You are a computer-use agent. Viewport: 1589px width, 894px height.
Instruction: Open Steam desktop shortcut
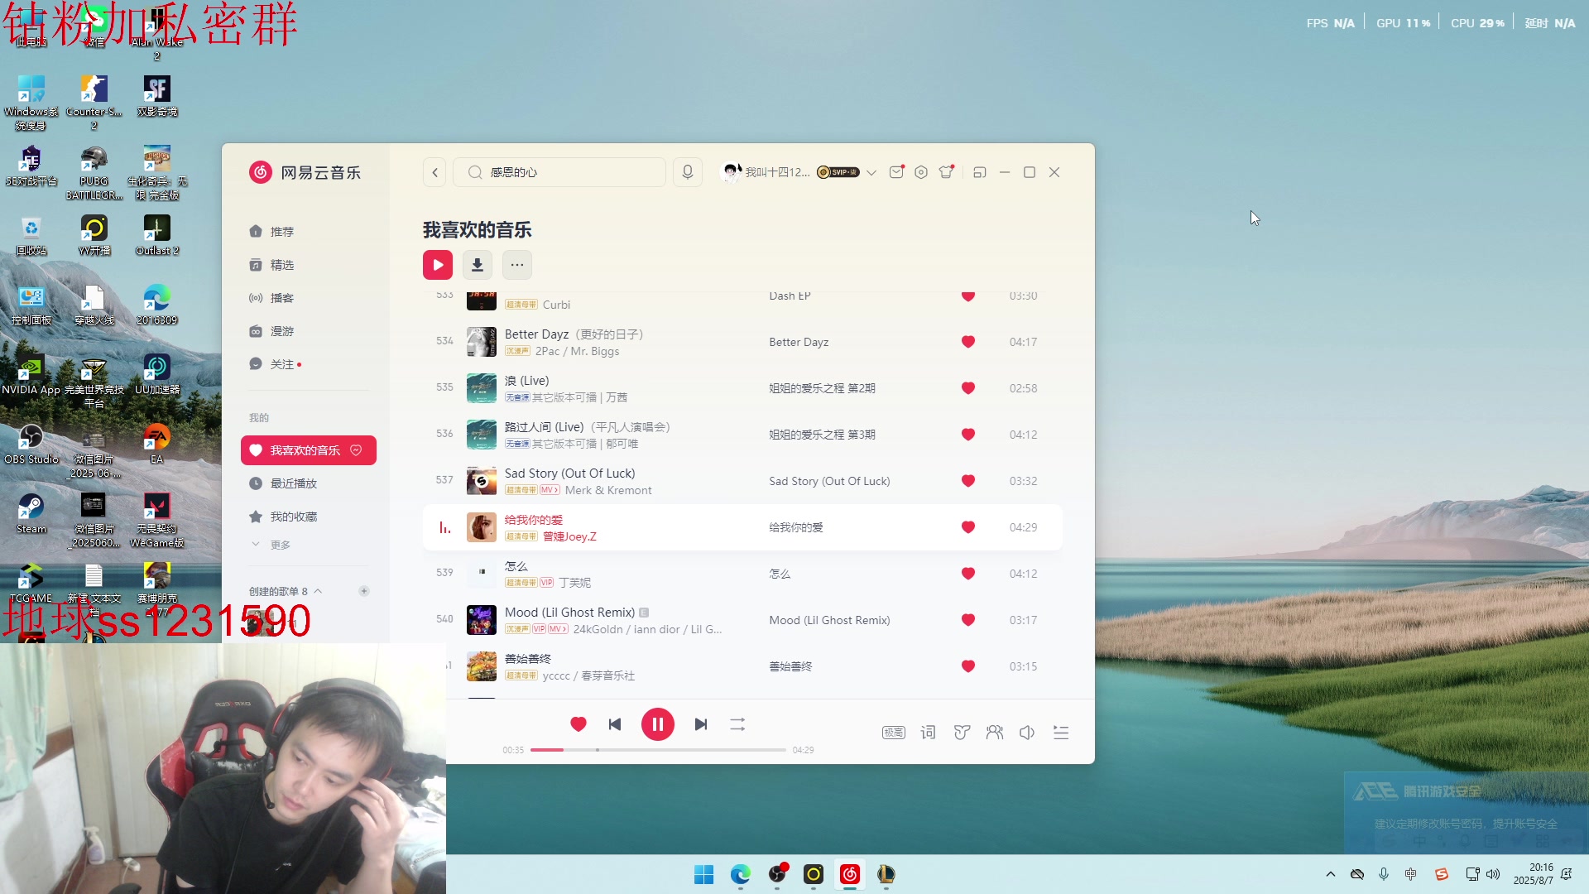(31, 513)
